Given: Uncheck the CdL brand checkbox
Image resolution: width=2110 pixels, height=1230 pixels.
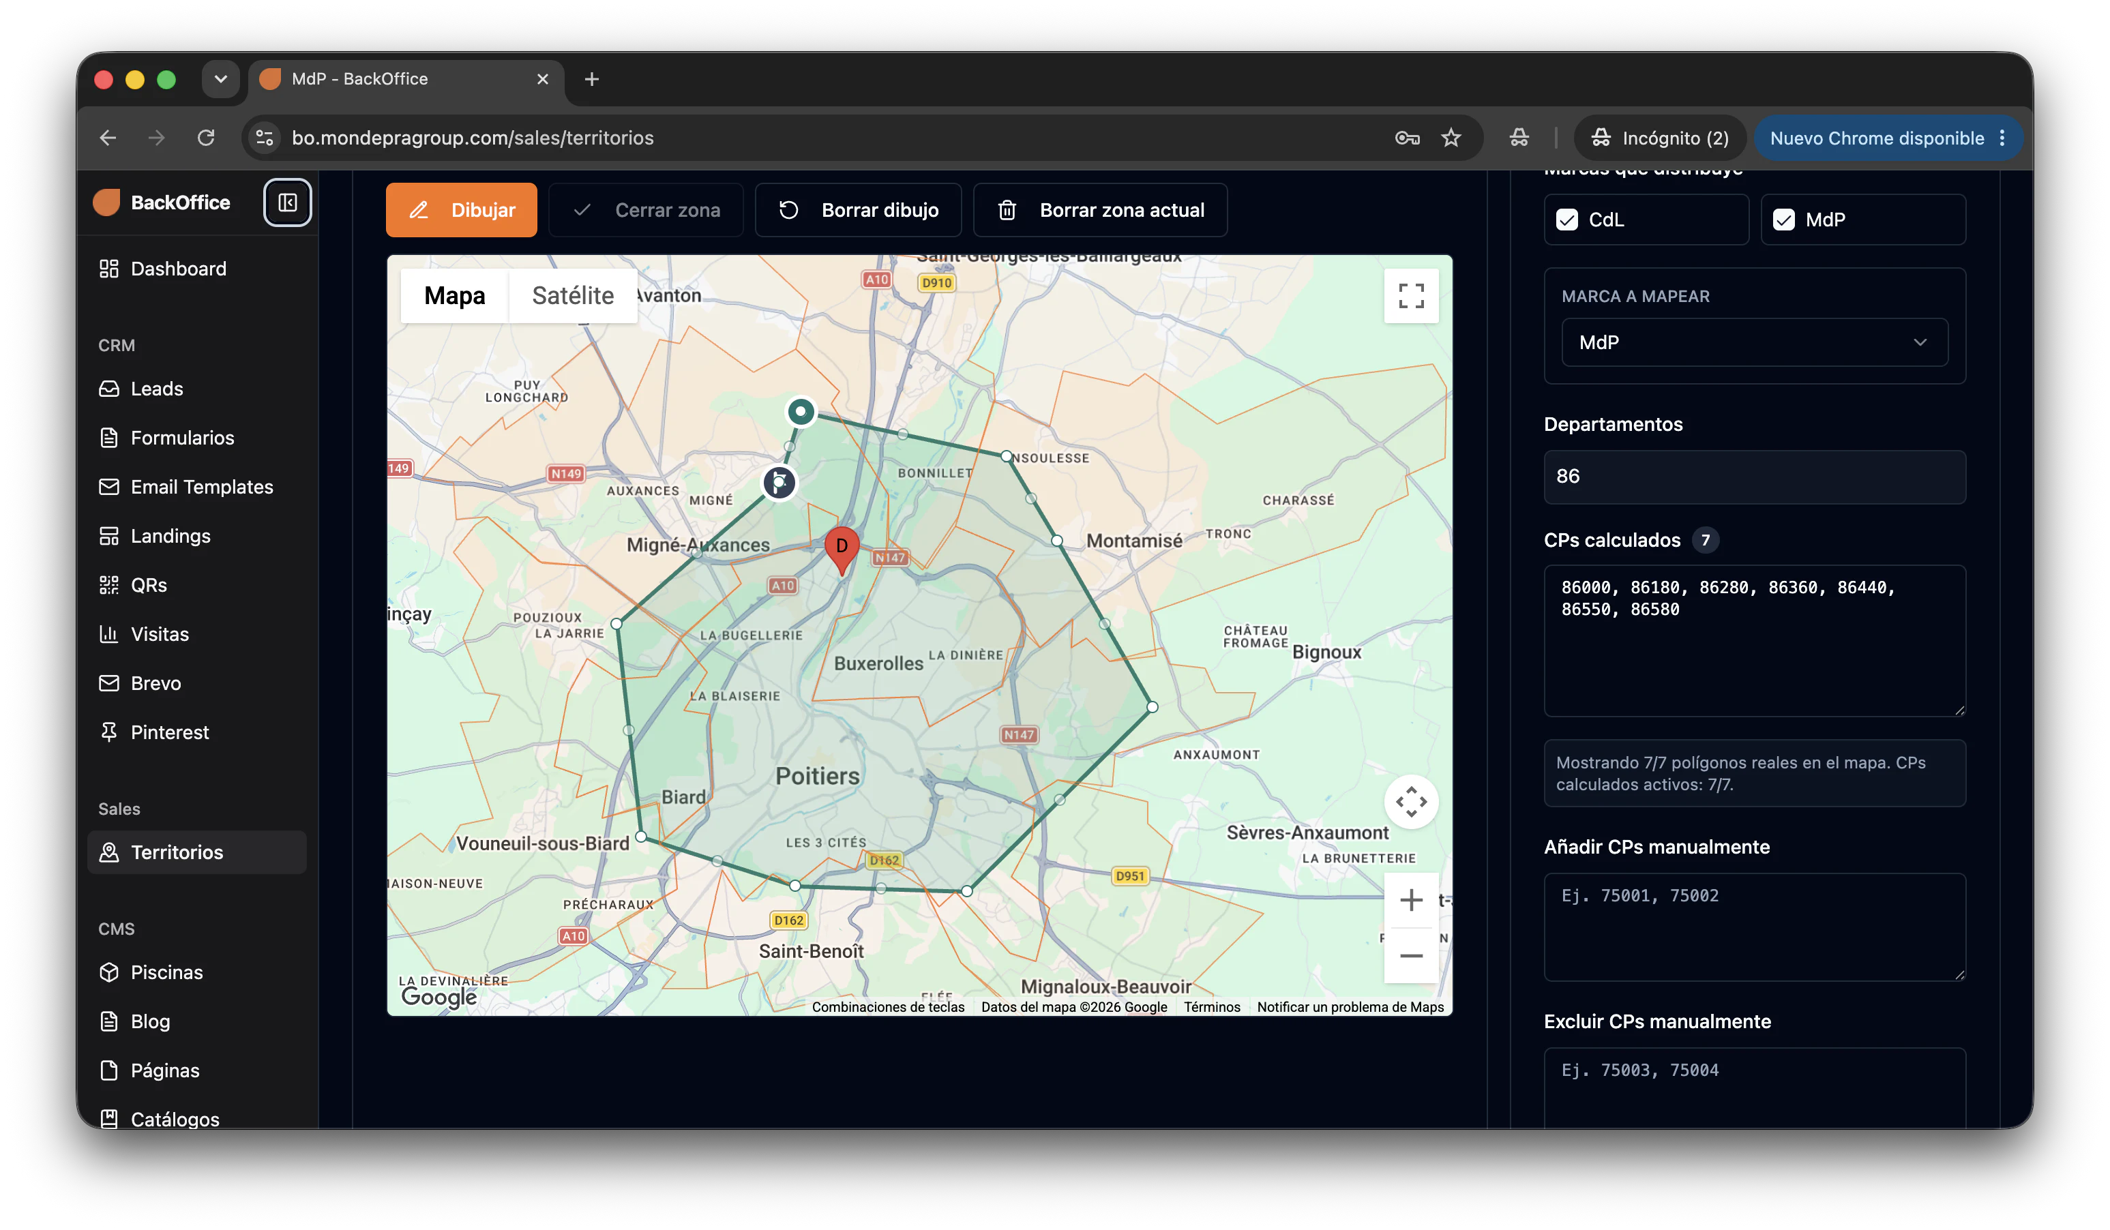Looking at the screenshot, I should 1566,220.
